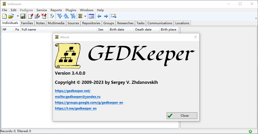This screenshot has height=134, width=258.
Task: Open the Windows menu
Action: point(87,10)
